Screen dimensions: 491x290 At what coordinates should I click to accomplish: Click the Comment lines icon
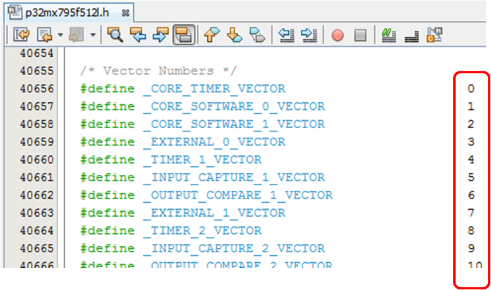tap(389, 35)
